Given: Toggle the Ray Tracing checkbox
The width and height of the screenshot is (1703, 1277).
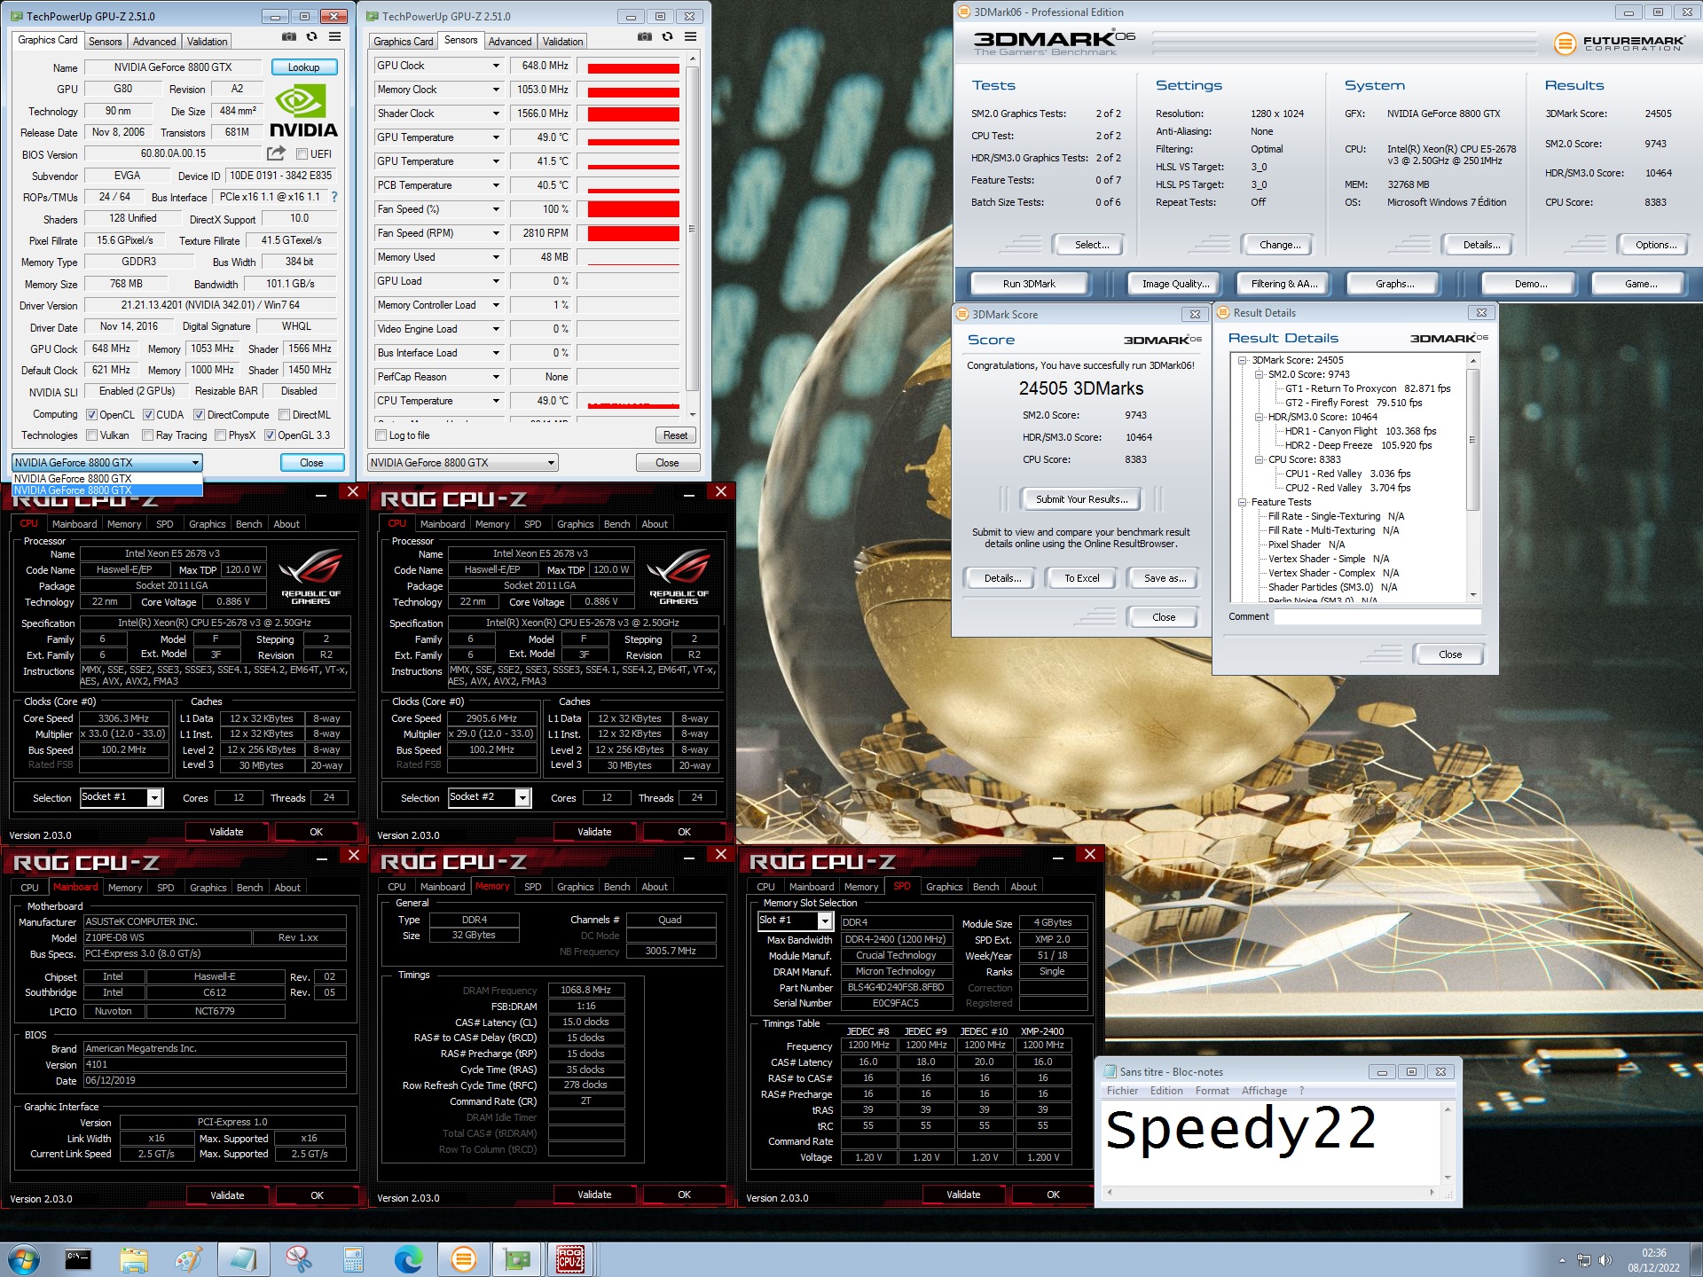Looking at the screenshot, I should click(x=147, y=435).
